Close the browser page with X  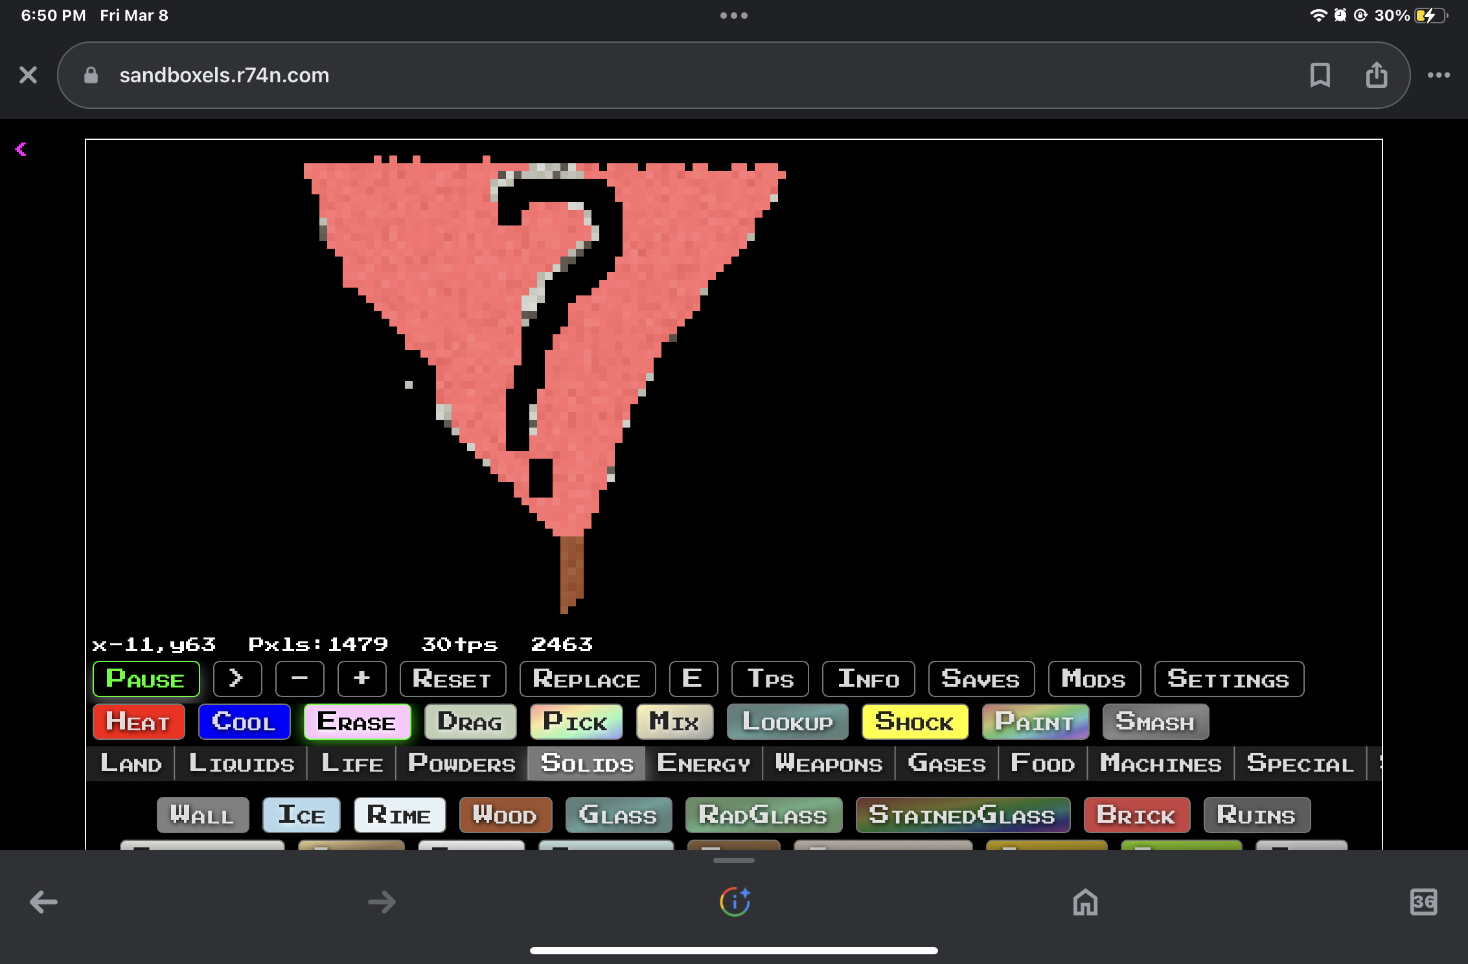pos(28,75)
